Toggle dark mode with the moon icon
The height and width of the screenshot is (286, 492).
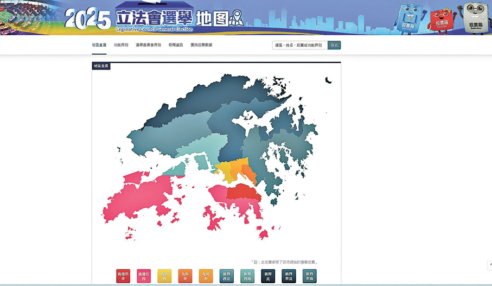[x=328, y=80]
